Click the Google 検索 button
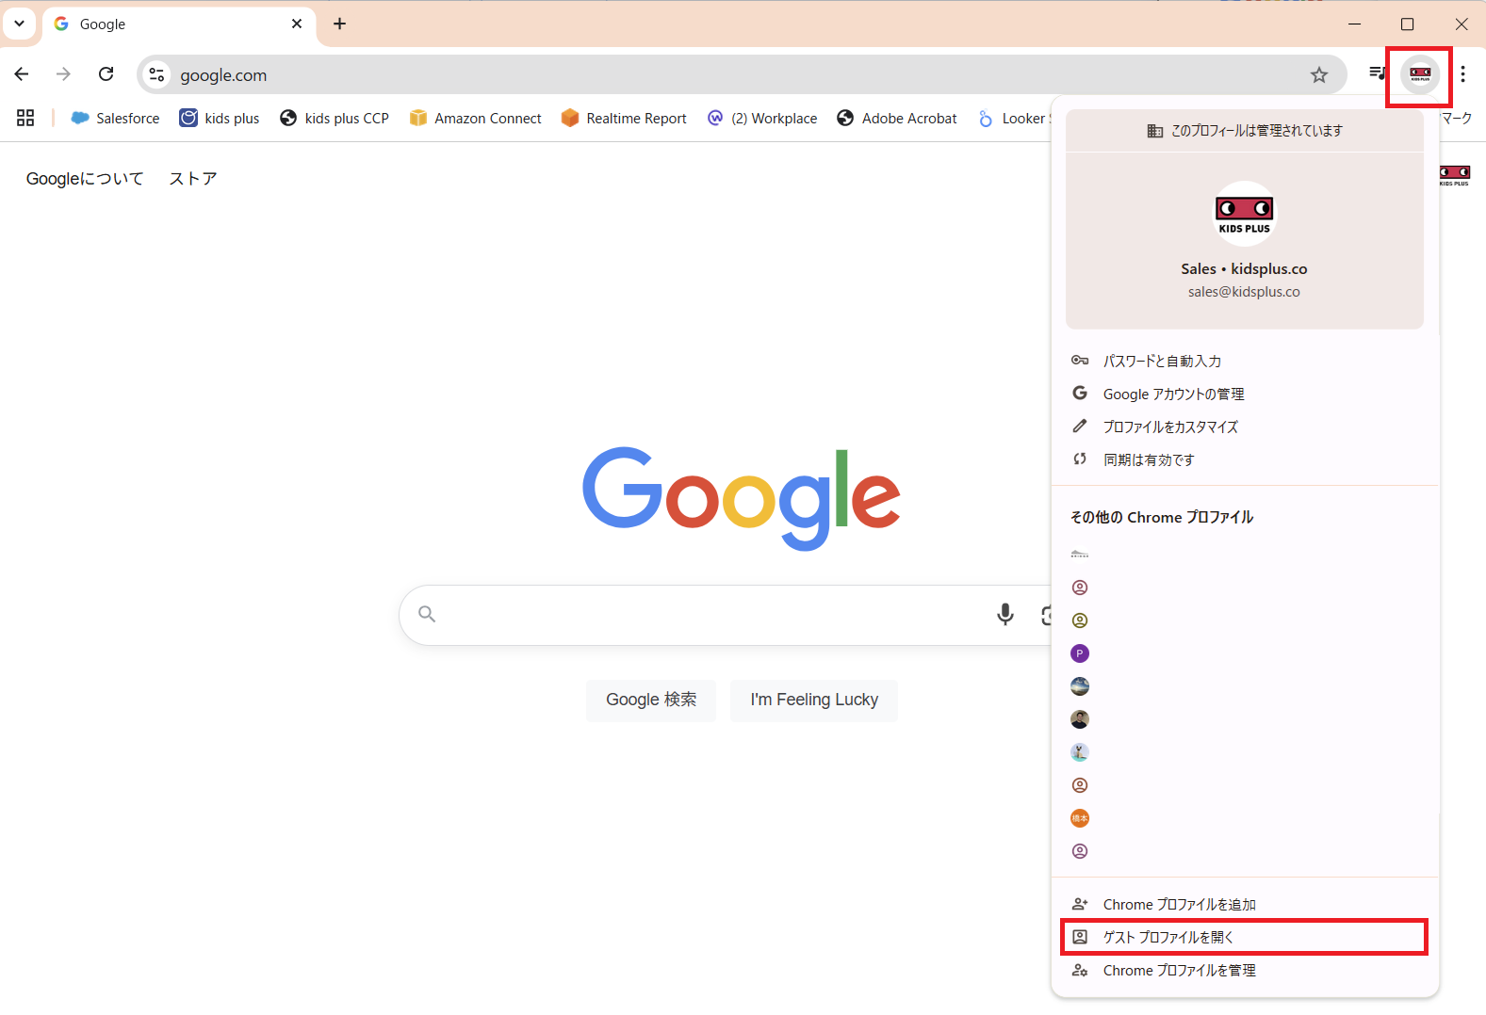 point(651,700)
